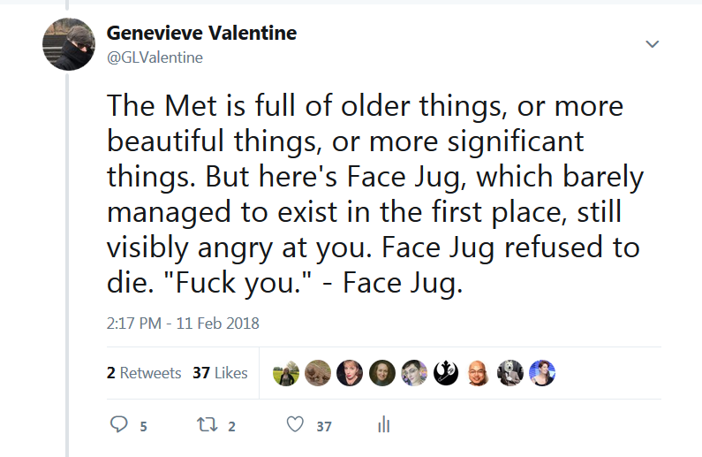Click the reply speech bubble icon
This screenshot has width=702, height=457.
pyautogui.click(x=119, y=425)
